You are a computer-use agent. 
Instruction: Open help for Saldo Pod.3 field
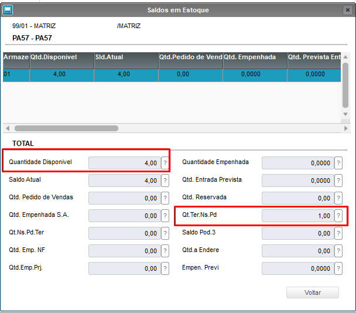[x=338, y=233]
